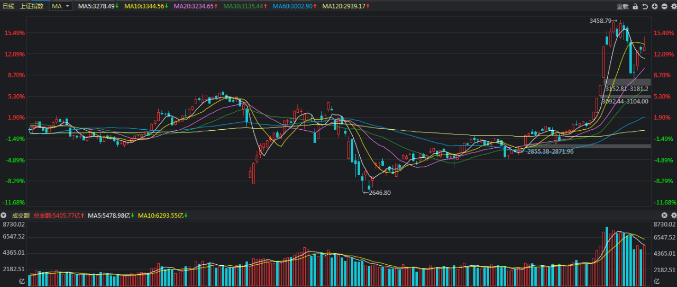This screenshot has height=287, width=677.
Task: Click the undo arrow icon
Action: point(645,6)
